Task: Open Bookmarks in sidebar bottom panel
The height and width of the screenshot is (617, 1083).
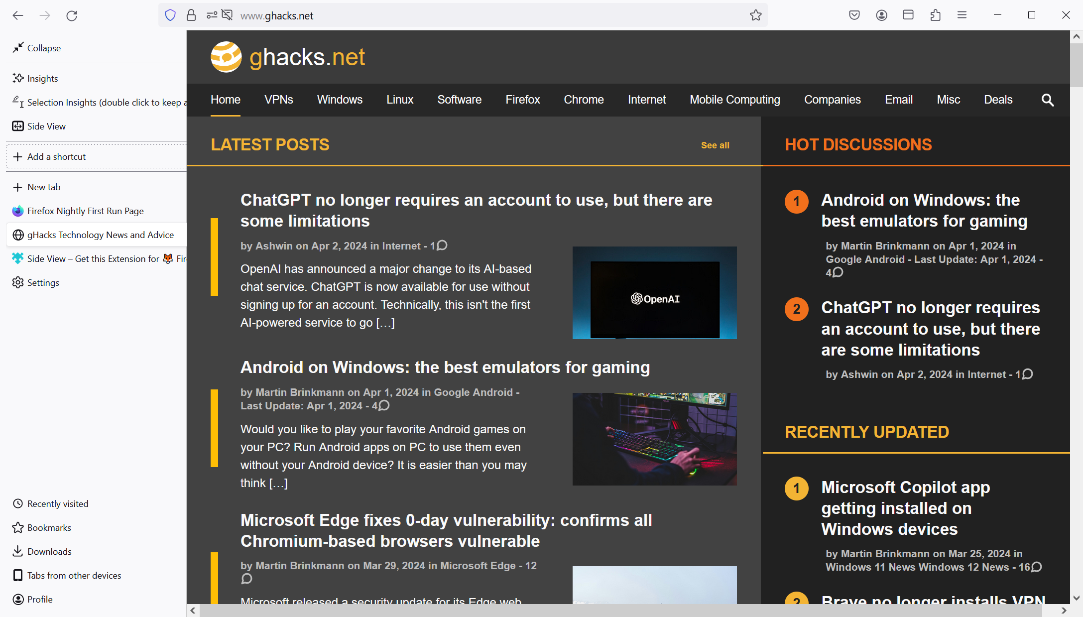Action: [49, 527]
